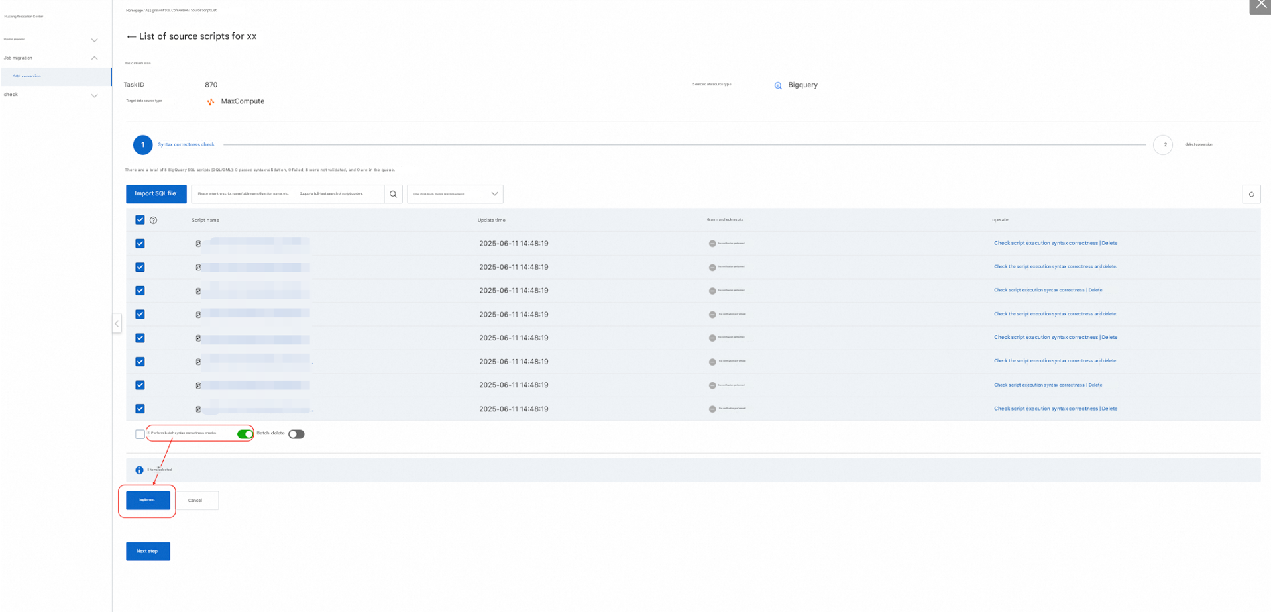Click the grey status icon in the last script row

(712, 409)
